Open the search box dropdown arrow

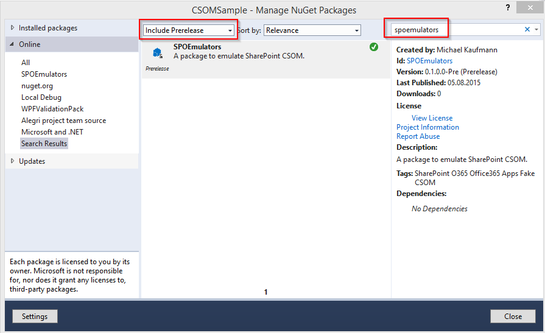(536, 30)
